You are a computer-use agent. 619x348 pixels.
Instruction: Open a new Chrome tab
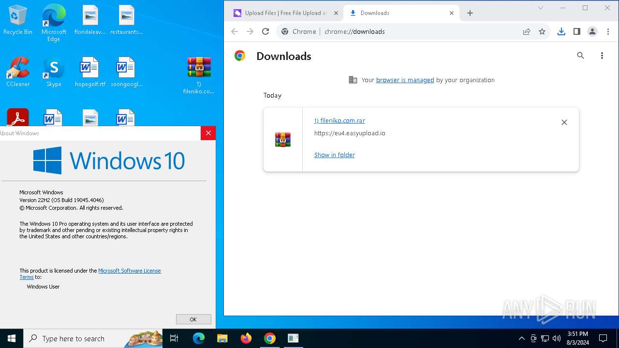point(470,13)
